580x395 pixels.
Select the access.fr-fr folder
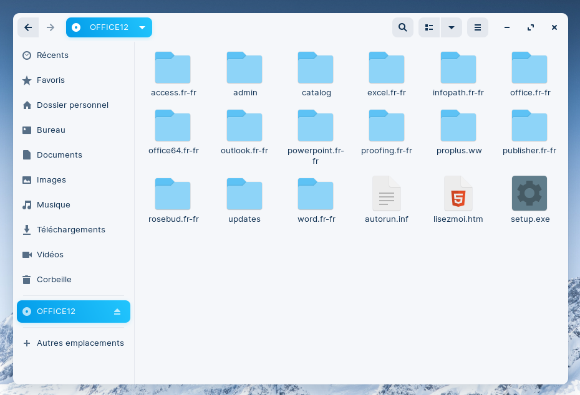173,74
